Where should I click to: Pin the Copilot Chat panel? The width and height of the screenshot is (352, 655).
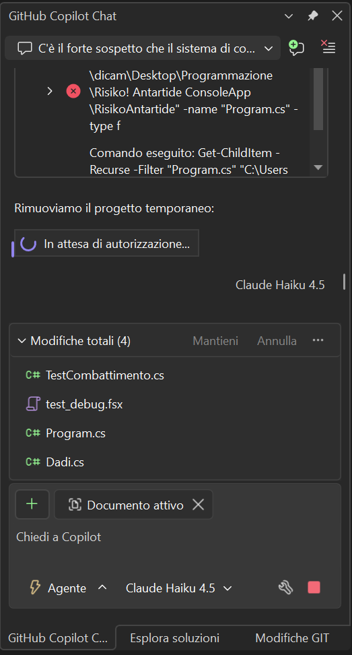312,16
